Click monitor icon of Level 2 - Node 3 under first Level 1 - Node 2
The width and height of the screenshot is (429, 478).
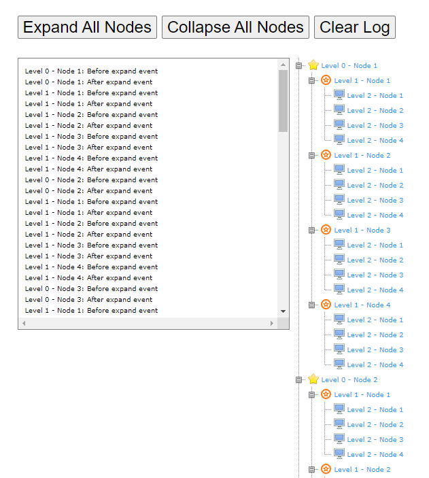(x=339, y=199)
